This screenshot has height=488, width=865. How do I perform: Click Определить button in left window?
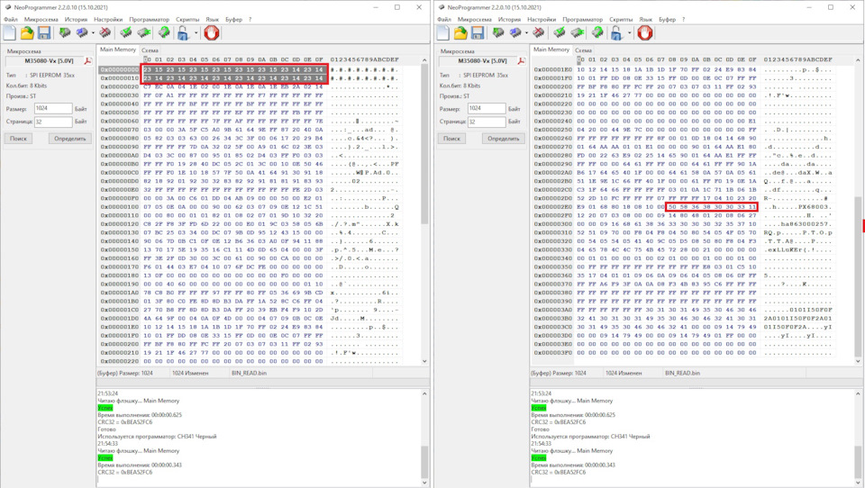click(70, 139)
